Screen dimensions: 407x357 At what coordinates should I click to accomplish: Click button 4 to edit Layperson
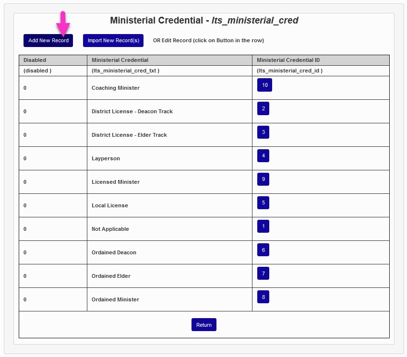point(263,155)
